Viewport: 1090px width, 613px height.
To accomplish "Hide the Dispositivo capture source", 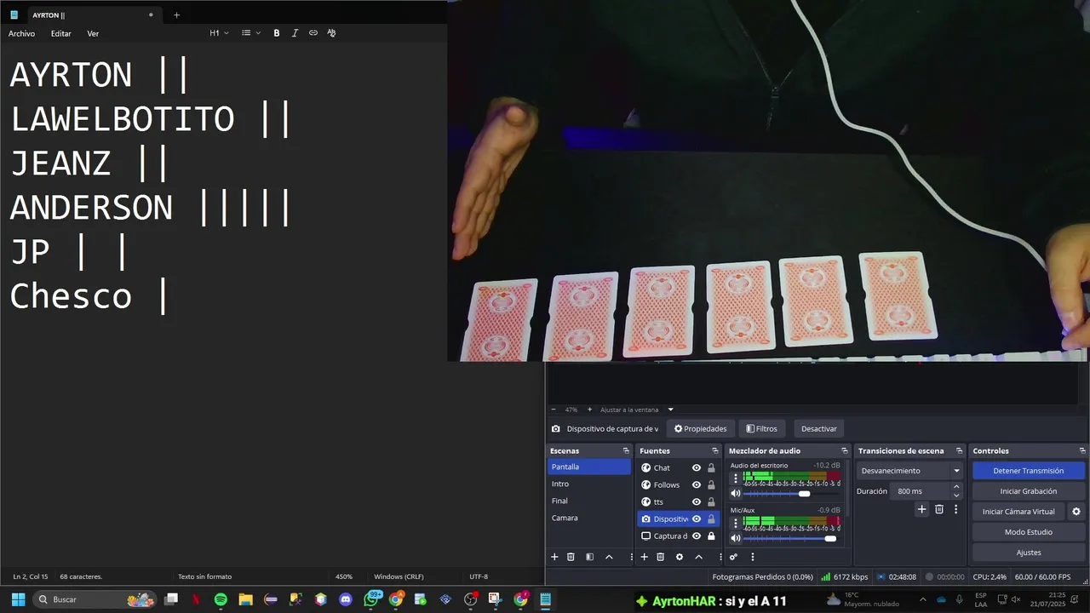I will click(697, 518).
